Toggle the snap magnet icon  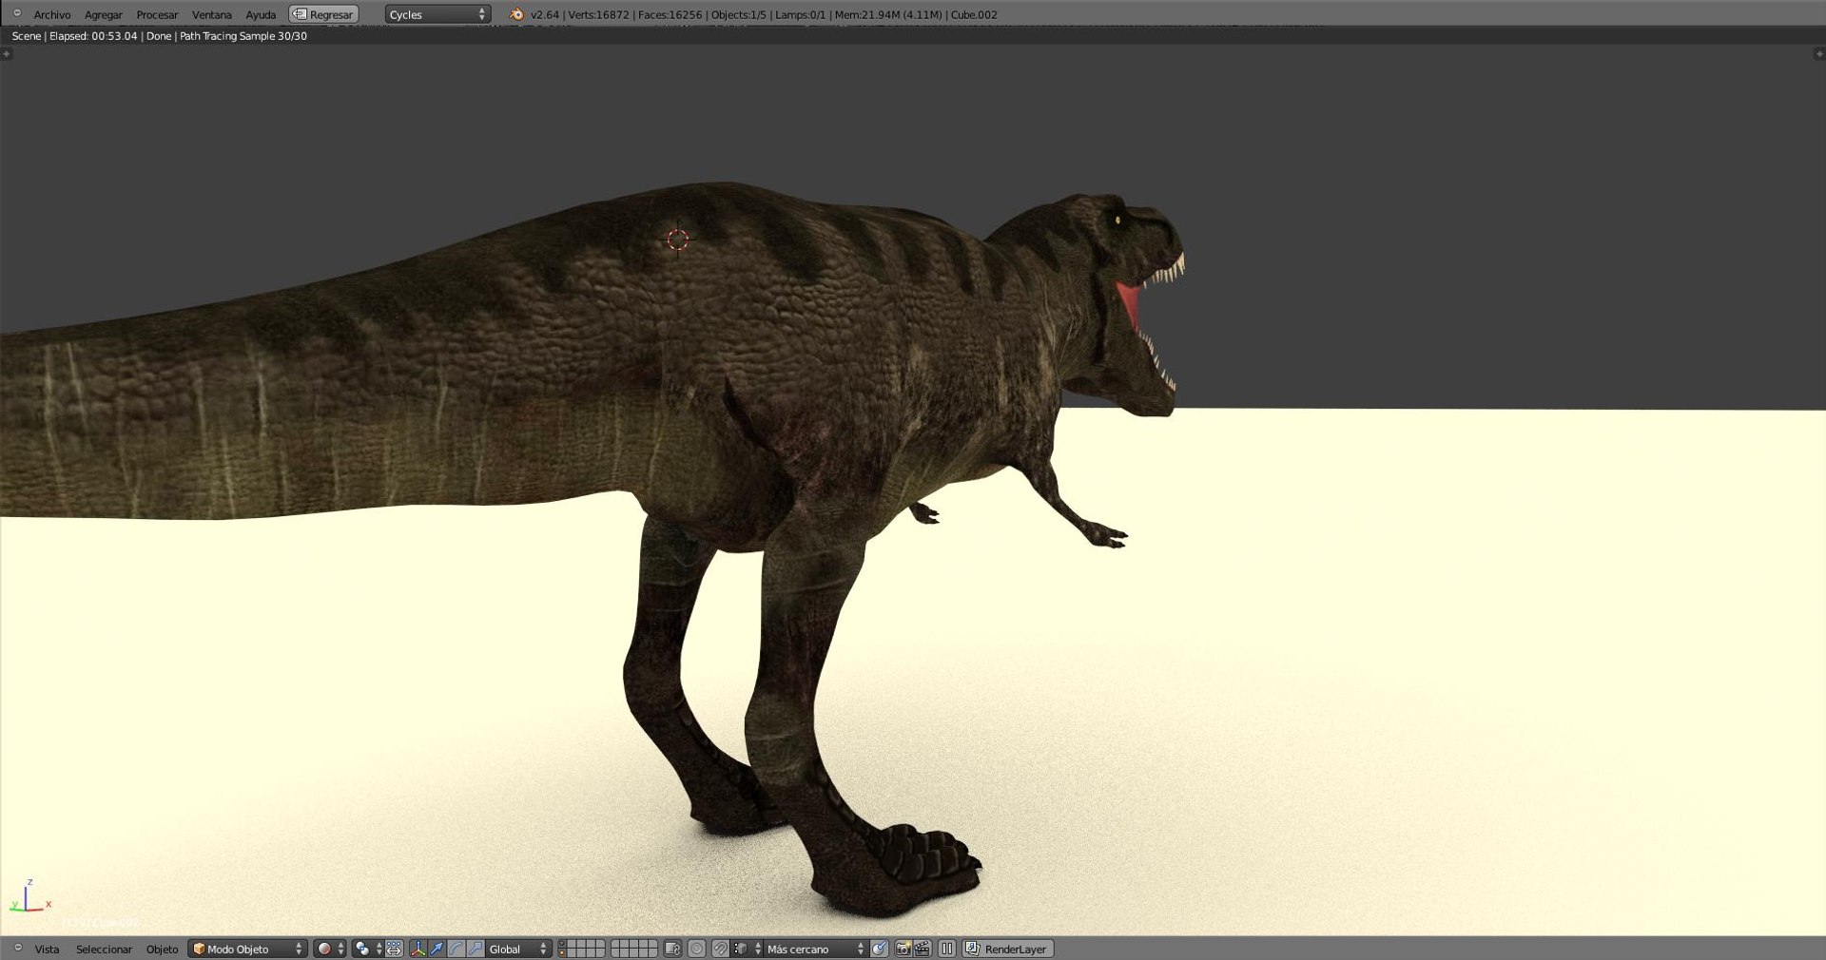point(720,949)
